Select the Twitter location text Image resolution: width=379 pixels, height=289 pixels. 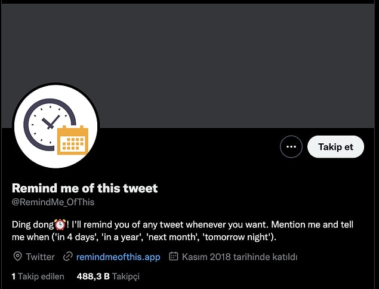click(x=40, y=257)
